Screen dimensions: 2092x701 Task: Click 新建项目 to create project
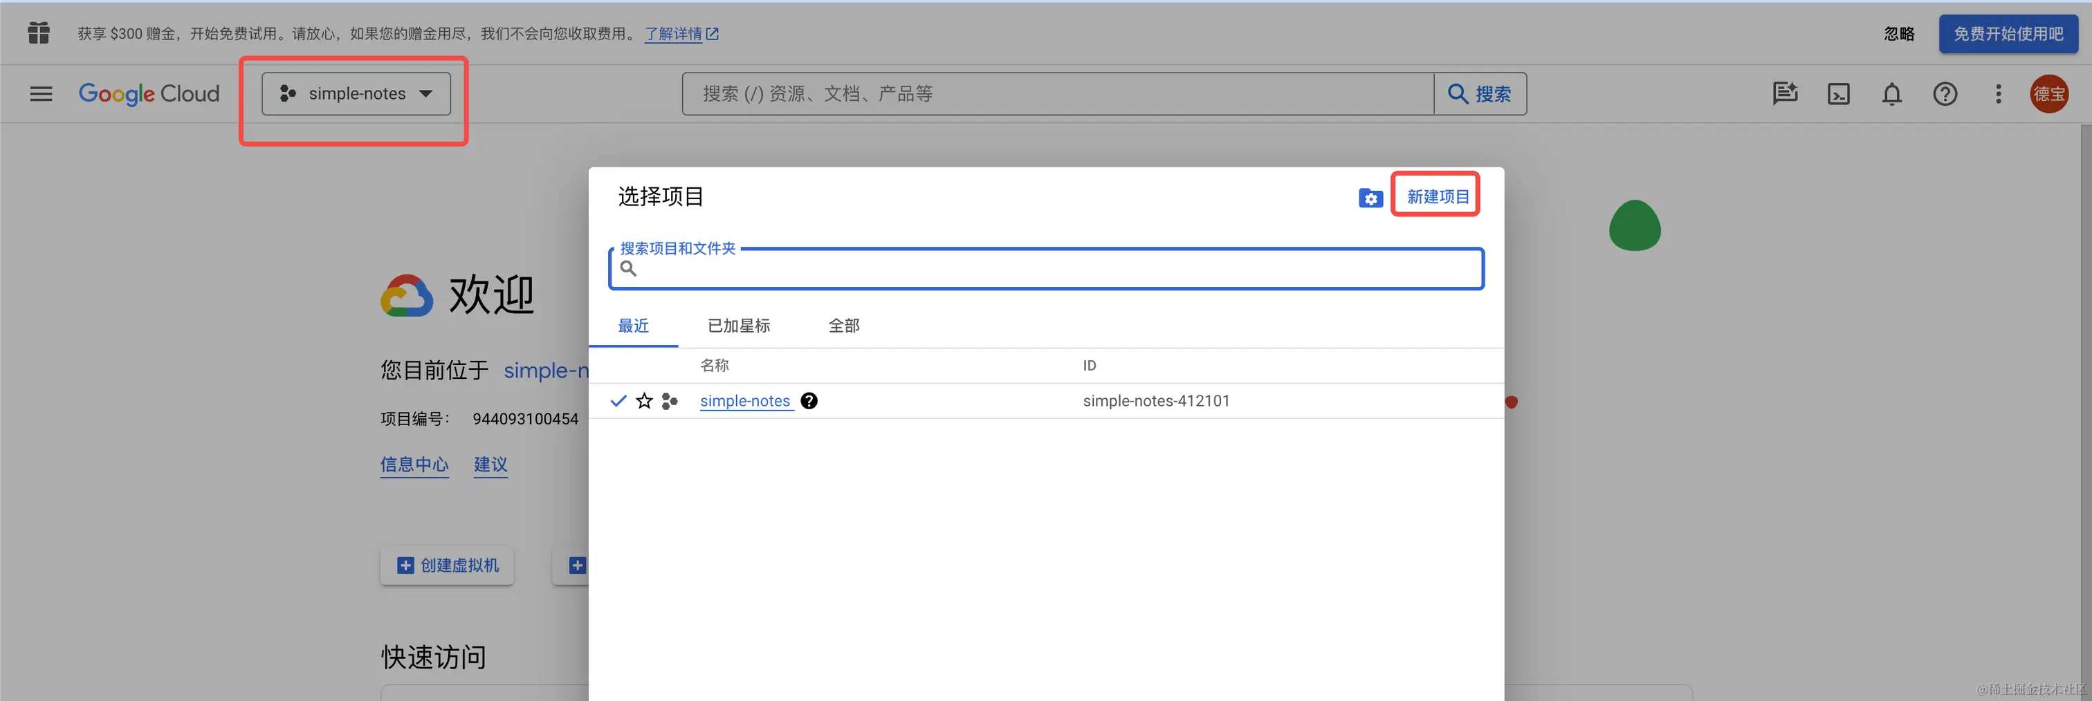[x=1438, y=196]
